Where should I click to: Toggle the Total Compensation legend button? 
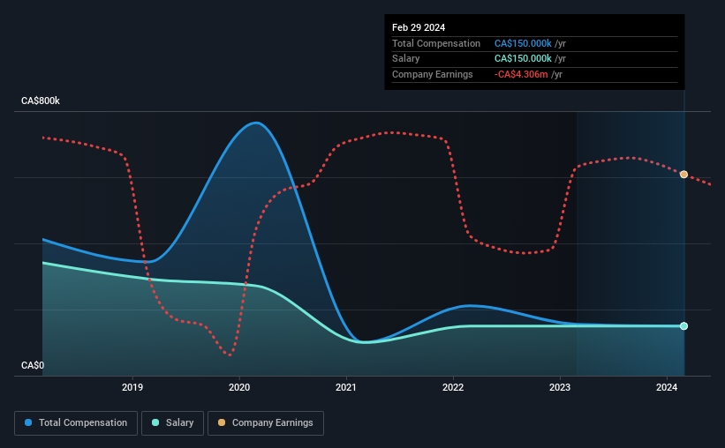(76, 423)
